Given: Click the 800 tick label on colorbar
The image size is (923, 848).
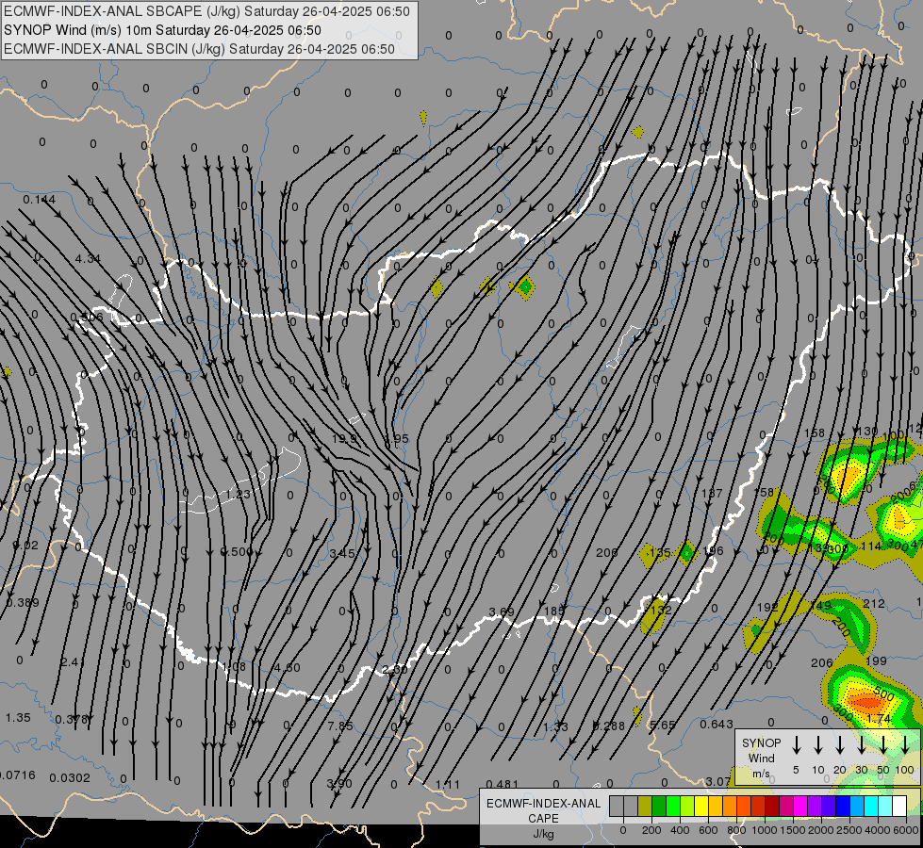Looking at the screenshot, I should (736, 830).
